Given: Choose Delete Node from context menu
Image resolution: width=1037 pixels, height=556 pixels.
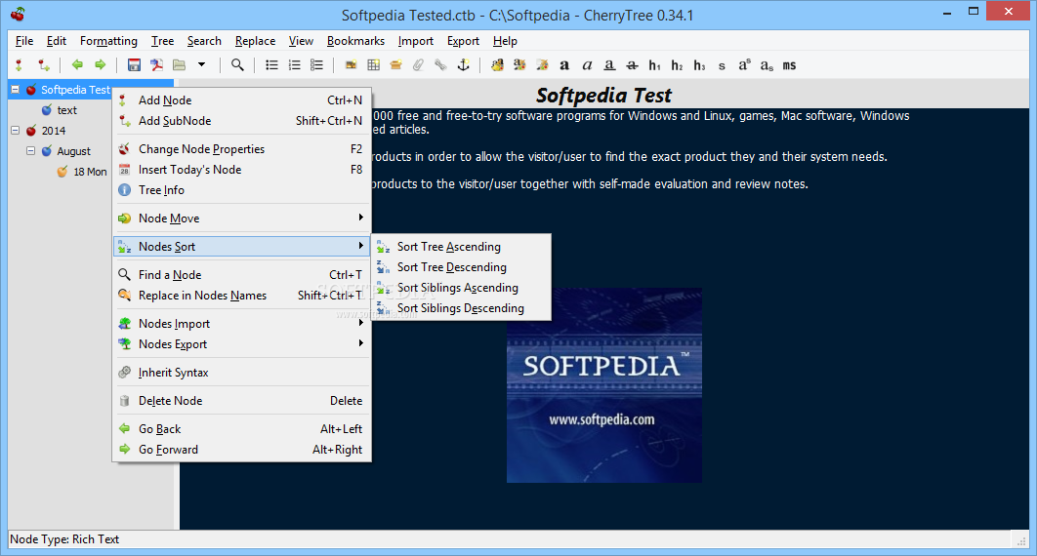Looking at the screenshot, I should click(x=242, y=401).
